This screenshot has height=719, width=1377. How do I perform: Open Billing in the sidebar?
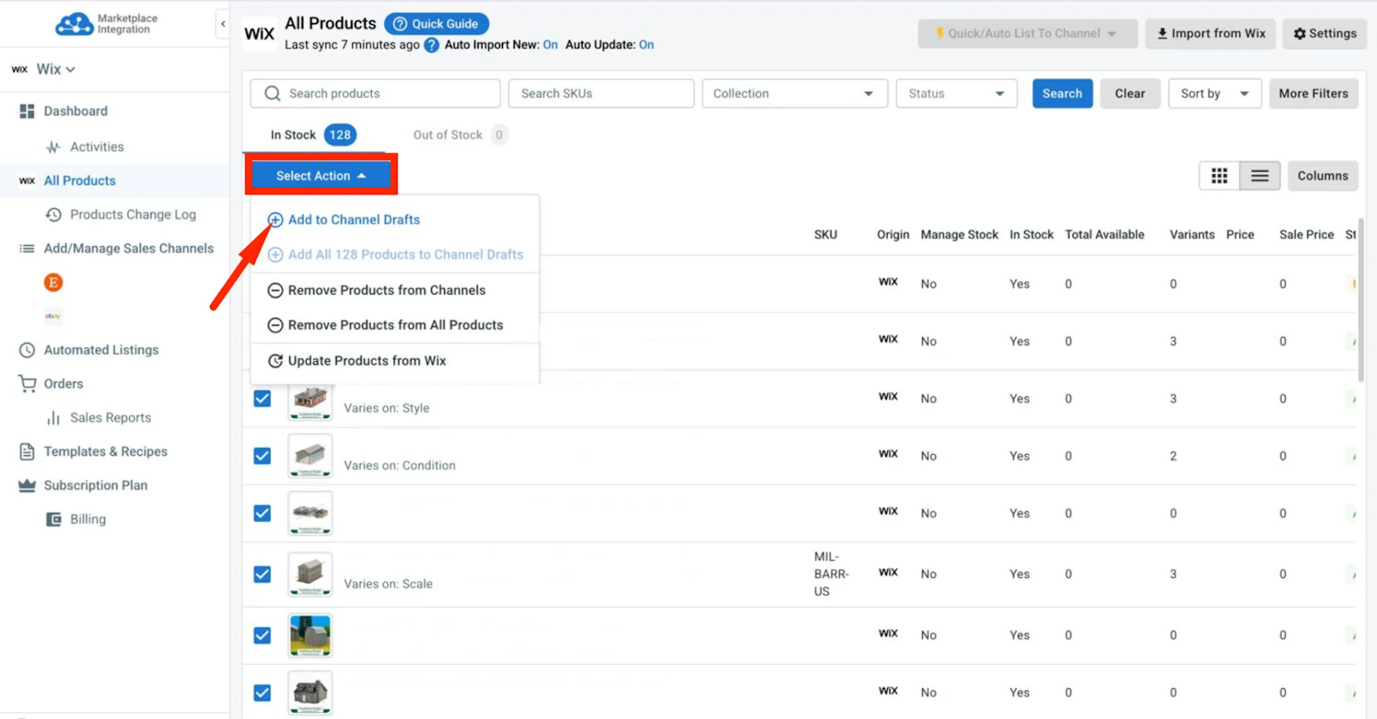point(88,519)
